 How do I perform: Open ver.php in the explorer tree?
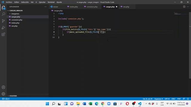point(28,26)
